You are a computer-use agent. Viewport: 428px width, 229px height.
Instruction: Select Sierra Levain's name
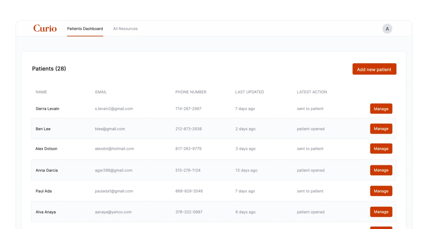pos(47,109)
